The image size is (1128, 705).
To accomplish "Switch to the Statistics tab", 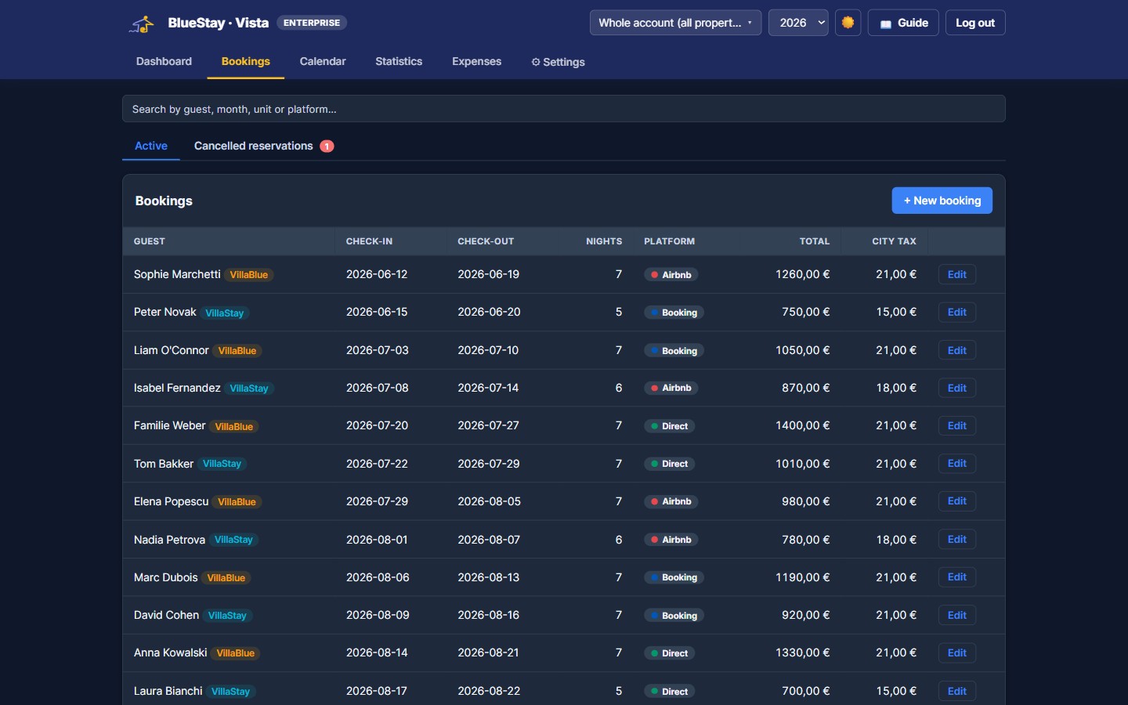I will point(399,61).
